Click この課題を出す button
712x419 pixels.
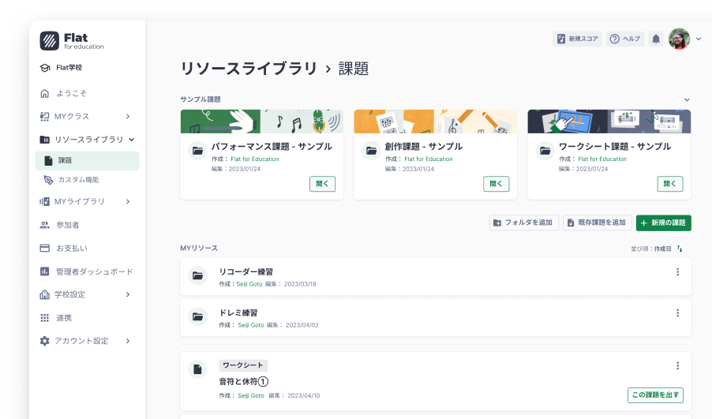(655, 395)
